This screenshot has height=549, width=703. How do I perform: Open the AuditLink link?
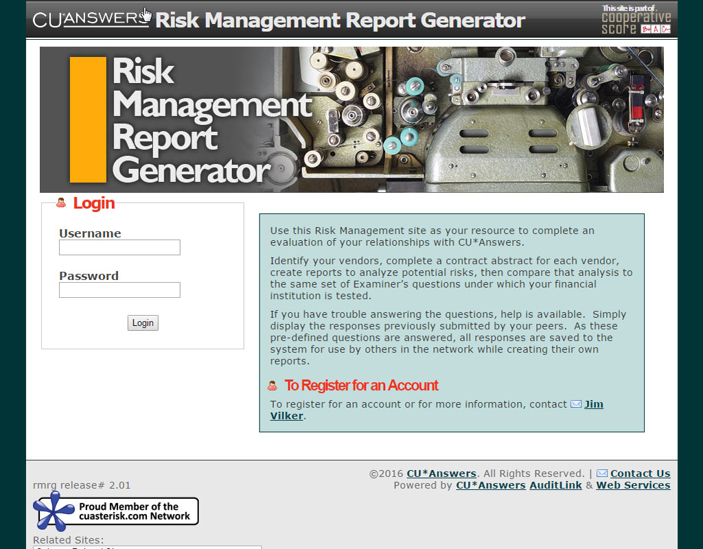555,485
